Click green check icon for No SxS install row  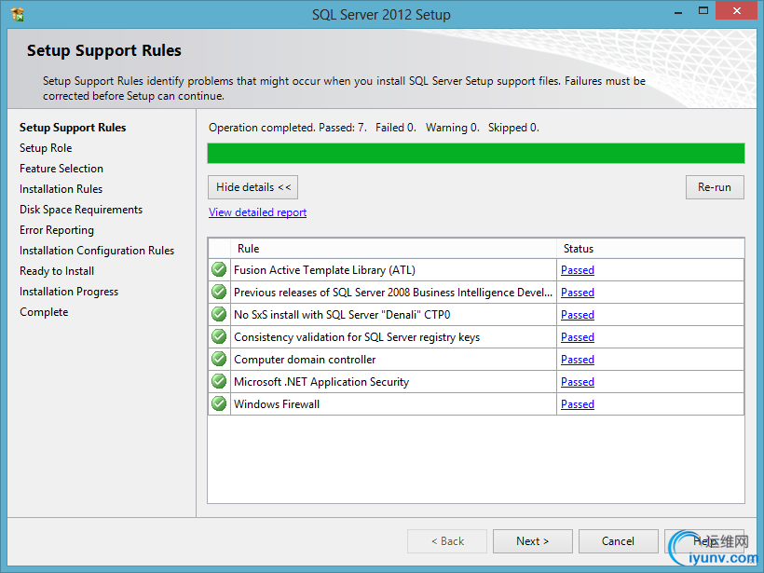click(x=219, y=314)
